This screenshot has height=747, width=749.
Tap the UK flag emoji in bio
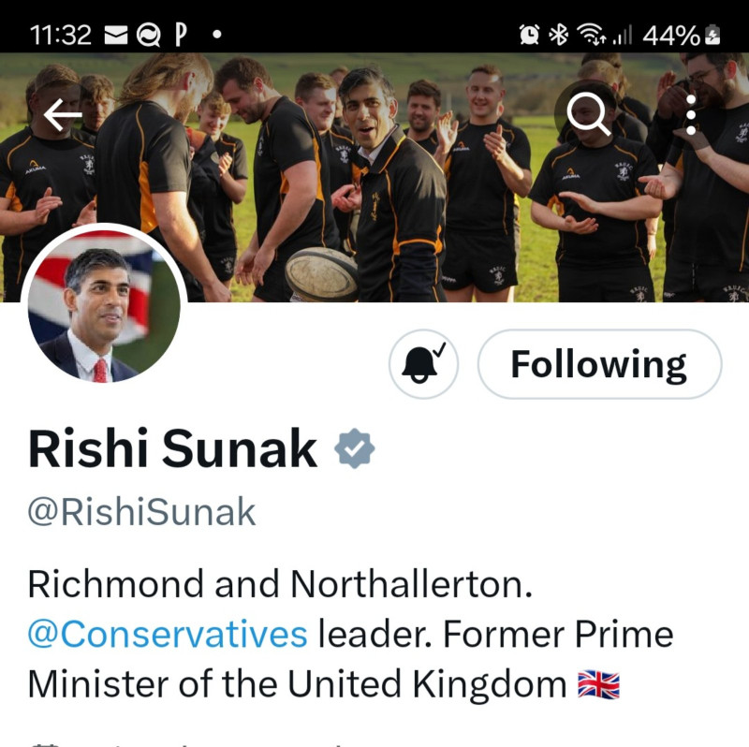[598, 684]
